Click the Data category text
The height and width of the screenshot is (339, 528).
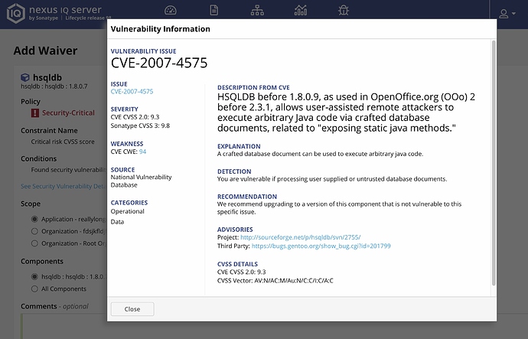[117, 222]
